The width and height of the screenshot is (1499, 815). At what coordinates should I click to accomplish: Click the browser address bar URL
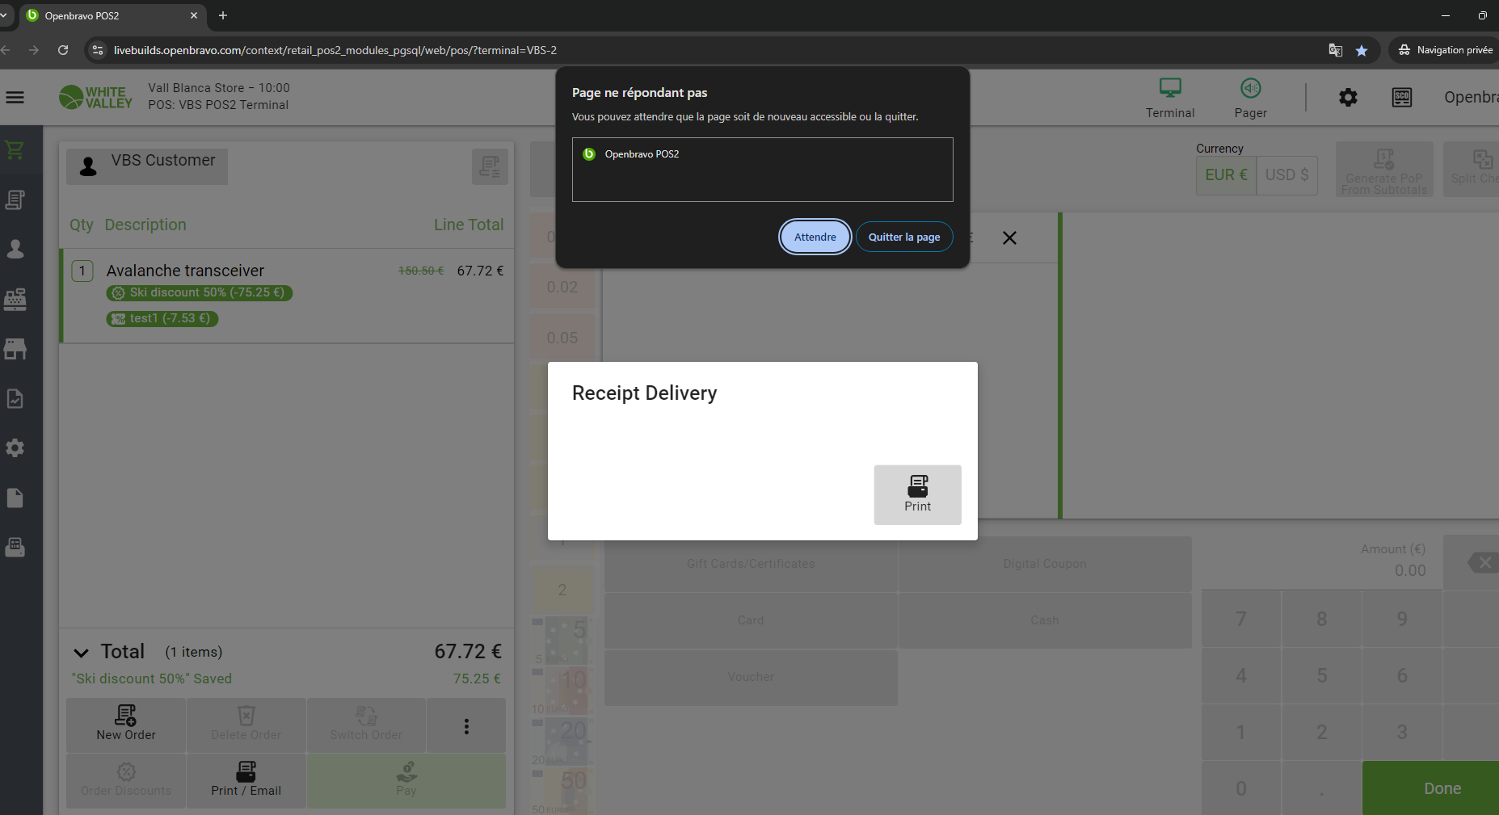point(335,50)
